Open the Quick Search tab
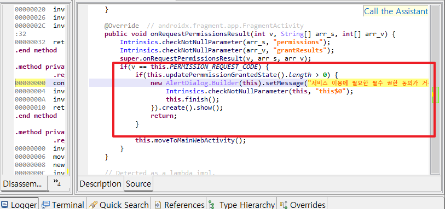This screenshot has height=209, width=445. tap(119, 204)
